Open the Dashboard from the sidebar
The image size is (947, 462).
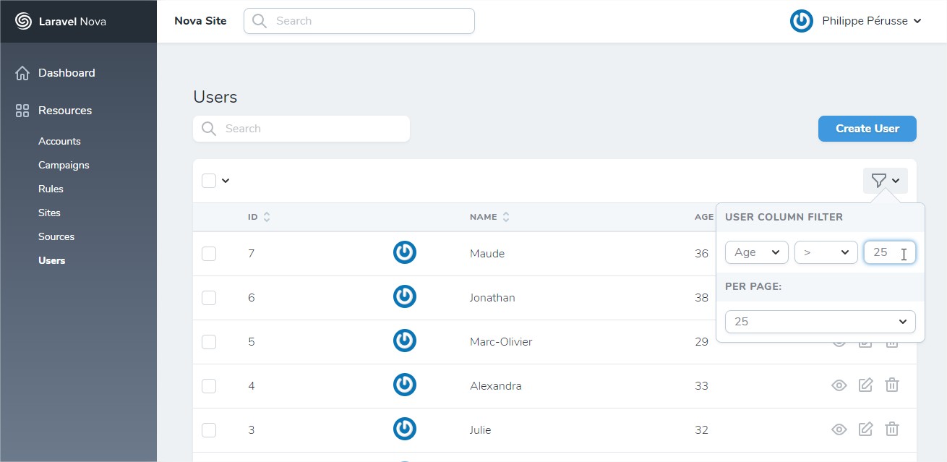tap(67, 73)
